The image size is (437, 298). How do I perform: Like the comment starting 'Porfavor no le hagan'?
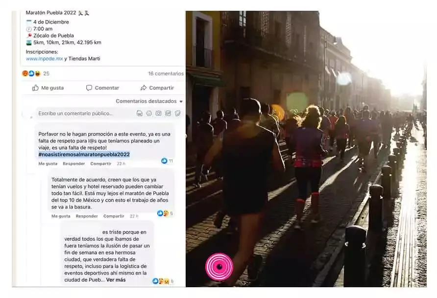[48, 163]
